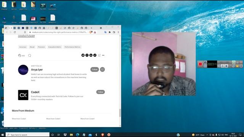Follow the CodeX publication
The height and width of the screenshot is (137, 244).
pos(100,92)
